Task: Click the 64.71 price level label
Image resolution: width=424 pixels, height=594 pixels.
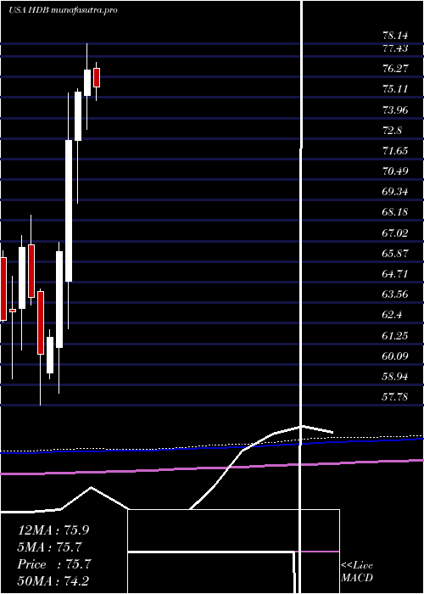Action: click(395, 273)
